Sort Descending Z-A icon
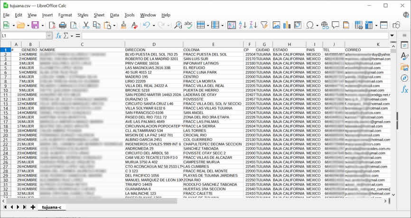Screen dimensions: 411x218 point(253,25)
